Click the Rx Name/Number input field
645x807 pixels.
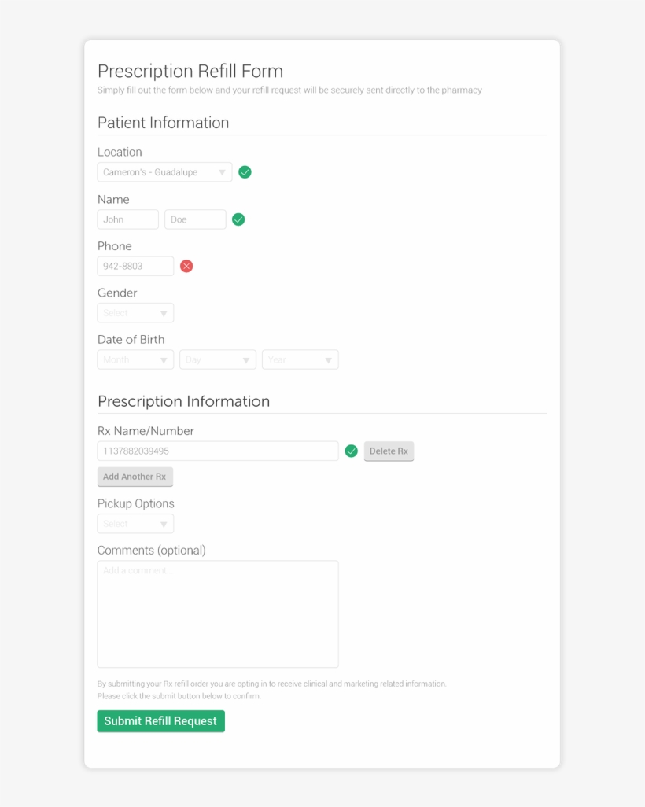point(218,451)
